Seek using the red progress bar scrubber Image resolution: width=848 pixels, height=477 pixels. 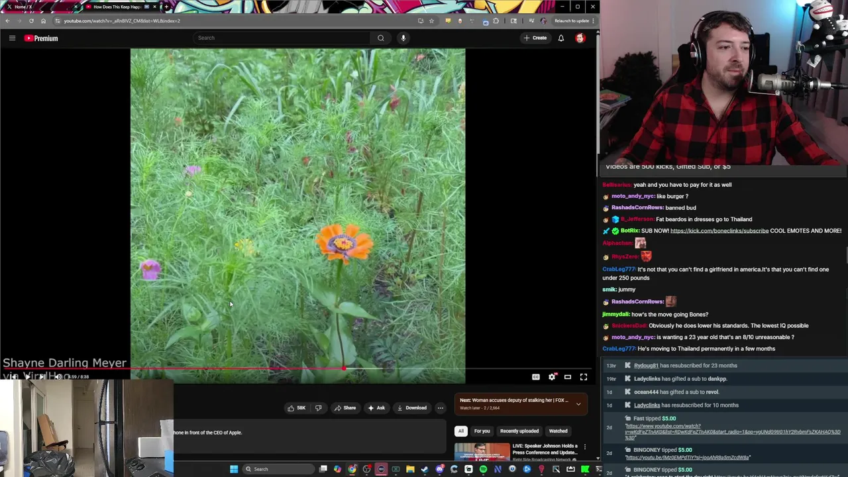tap(344, 368)
